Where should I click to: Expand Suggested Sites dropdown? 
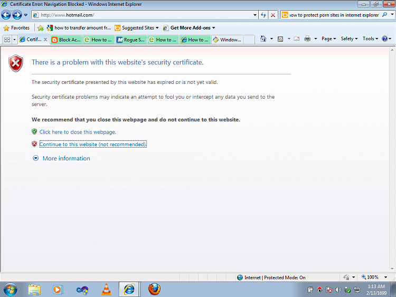[x=137, y=28]
